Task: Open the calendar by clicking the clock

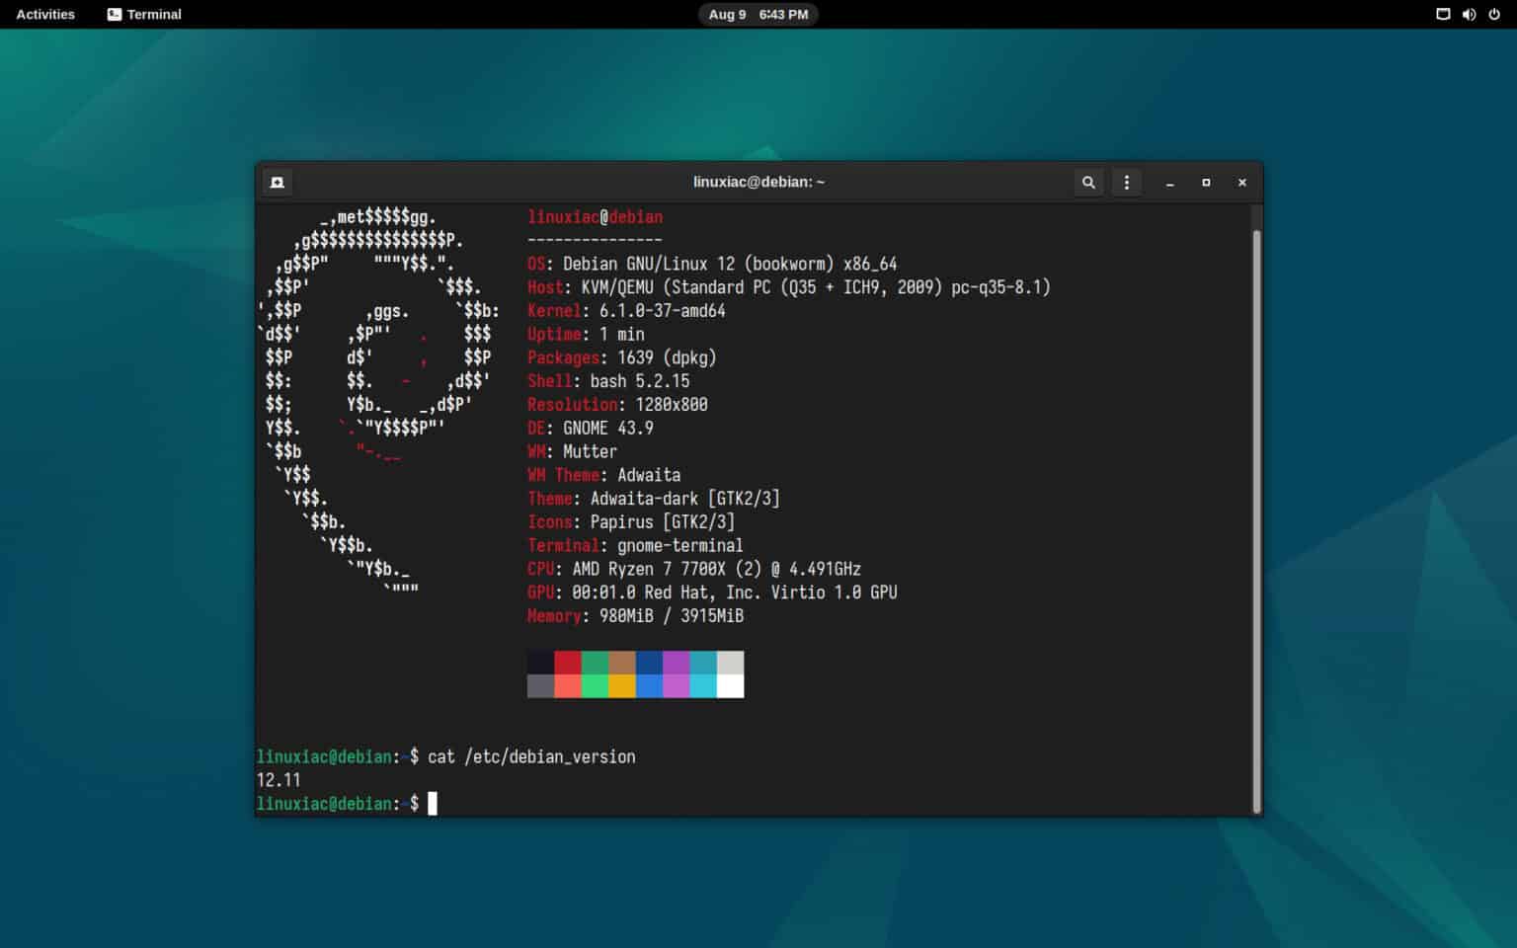Action: [758, 14]
